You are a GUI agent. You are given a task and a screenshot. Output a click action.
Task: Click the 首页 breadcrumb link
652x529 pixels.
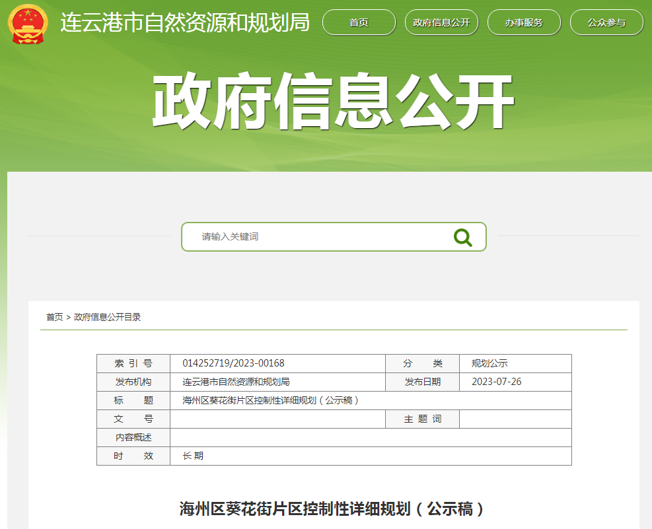pyautogui.click(x=54, y=317)
